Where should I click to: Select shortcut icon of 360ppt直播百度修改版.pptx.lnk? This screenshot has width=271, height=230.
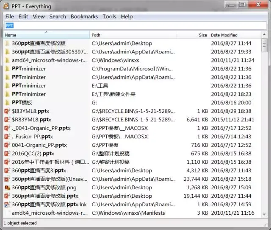pyautogui.click(x=7, y=205)
